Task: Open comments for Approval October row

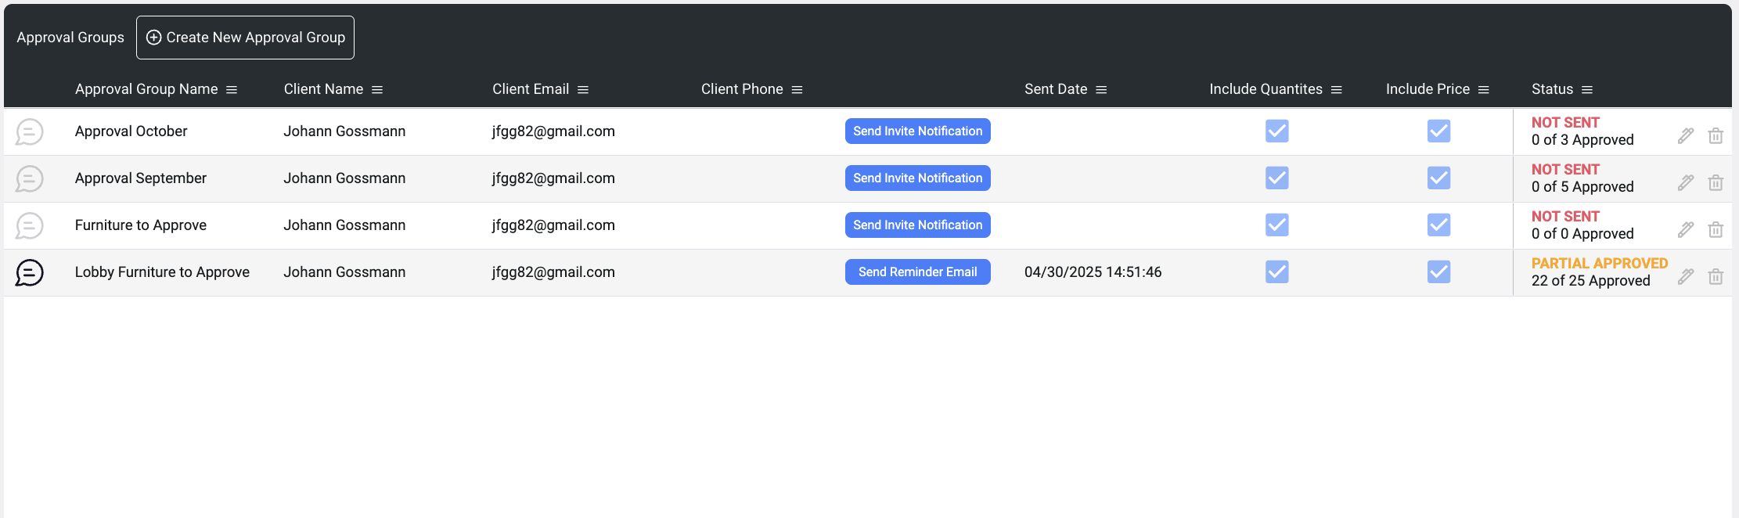Action: pyautogui.click(x=30, y=131)
